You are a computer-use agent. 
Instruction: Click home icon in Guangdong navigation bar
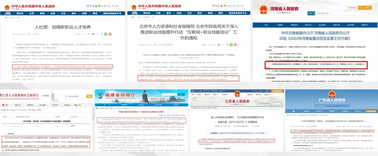(x=293, y=111)
